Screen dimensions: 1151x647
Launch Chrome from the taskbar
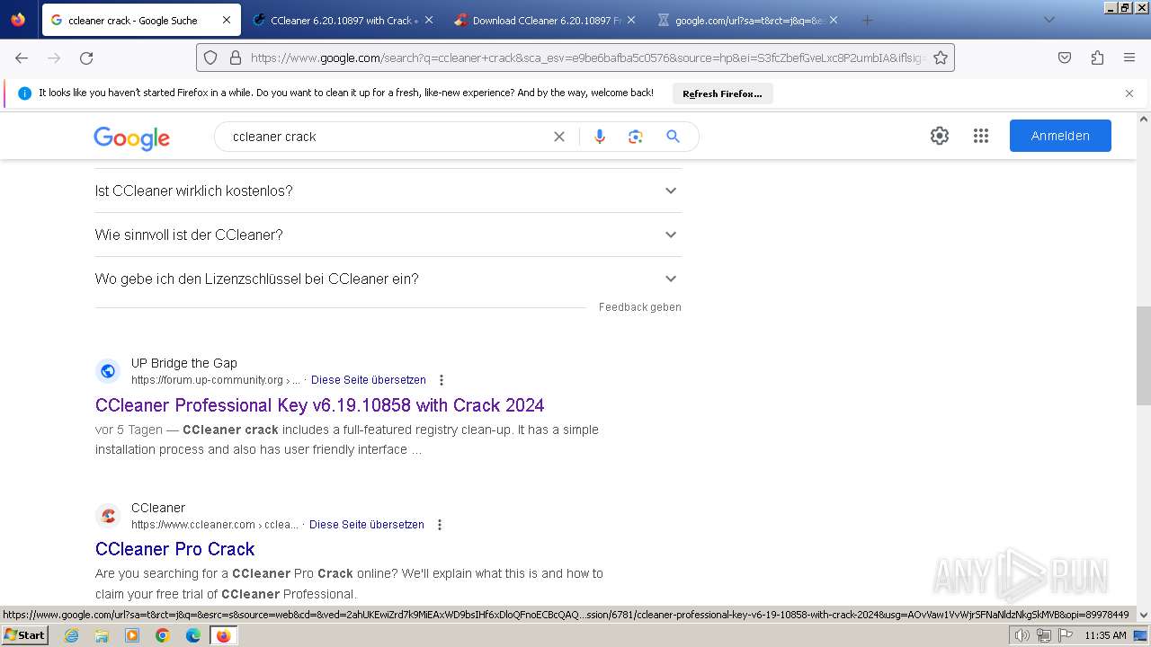click(x=163, y=635)
